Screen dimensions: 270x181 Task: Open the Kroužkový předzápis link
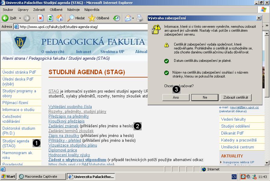click(x=67, y=121)
